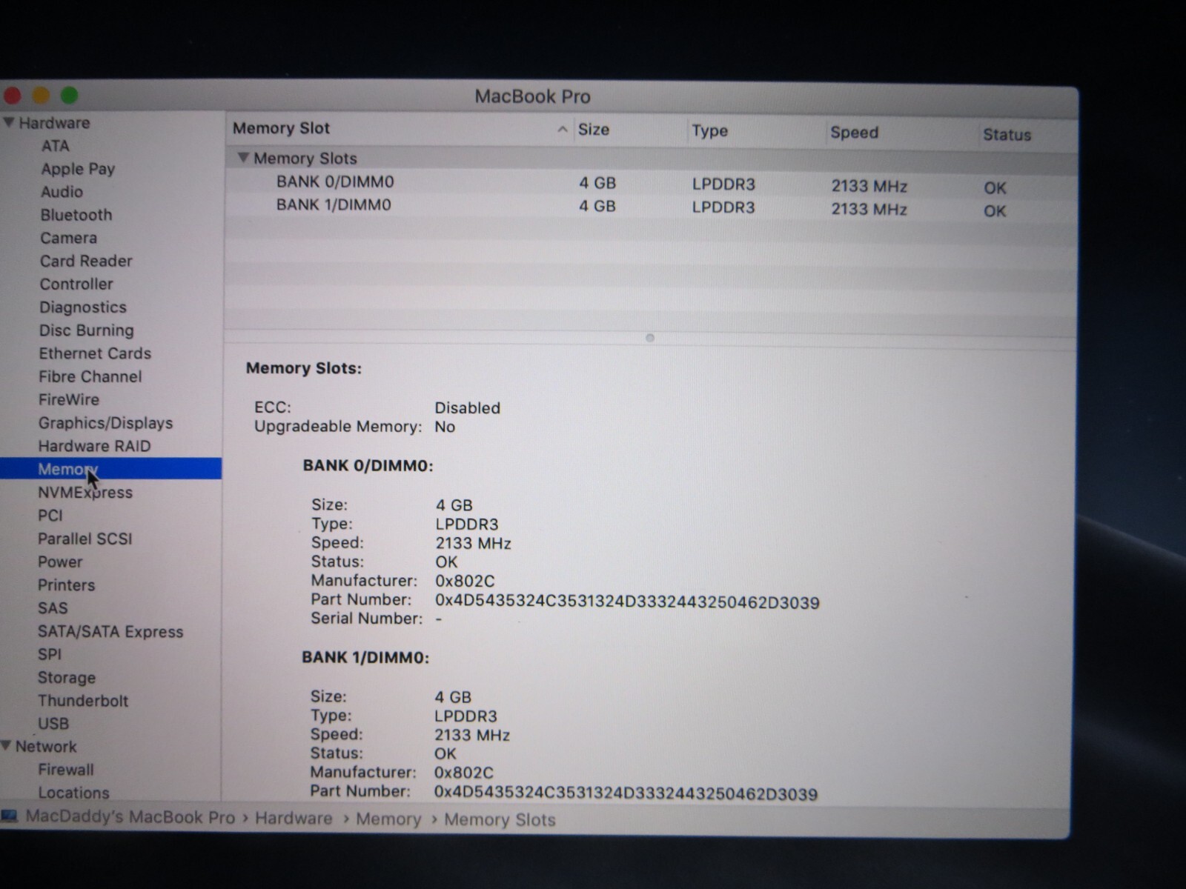Sort by Status column header

point(1007,135)
